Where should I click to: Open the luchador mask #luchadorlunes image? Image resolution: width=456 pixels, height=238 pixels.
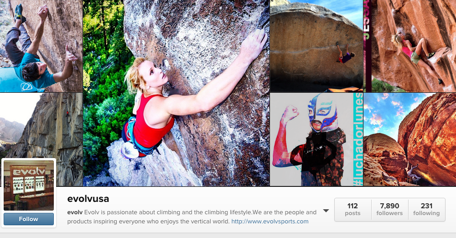pyautogui.click(x=316, y=139)
